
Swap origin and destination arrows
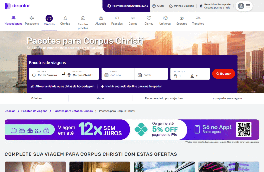pyautogui.click(x=64, y=74)
